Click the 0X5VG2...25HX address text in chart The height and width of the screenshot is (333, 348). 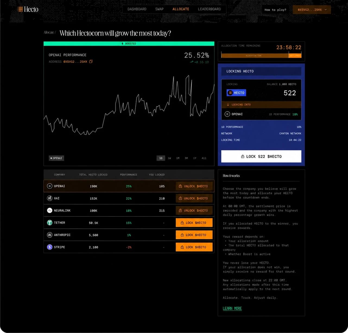pyautogui.click(x=75, y=62)
